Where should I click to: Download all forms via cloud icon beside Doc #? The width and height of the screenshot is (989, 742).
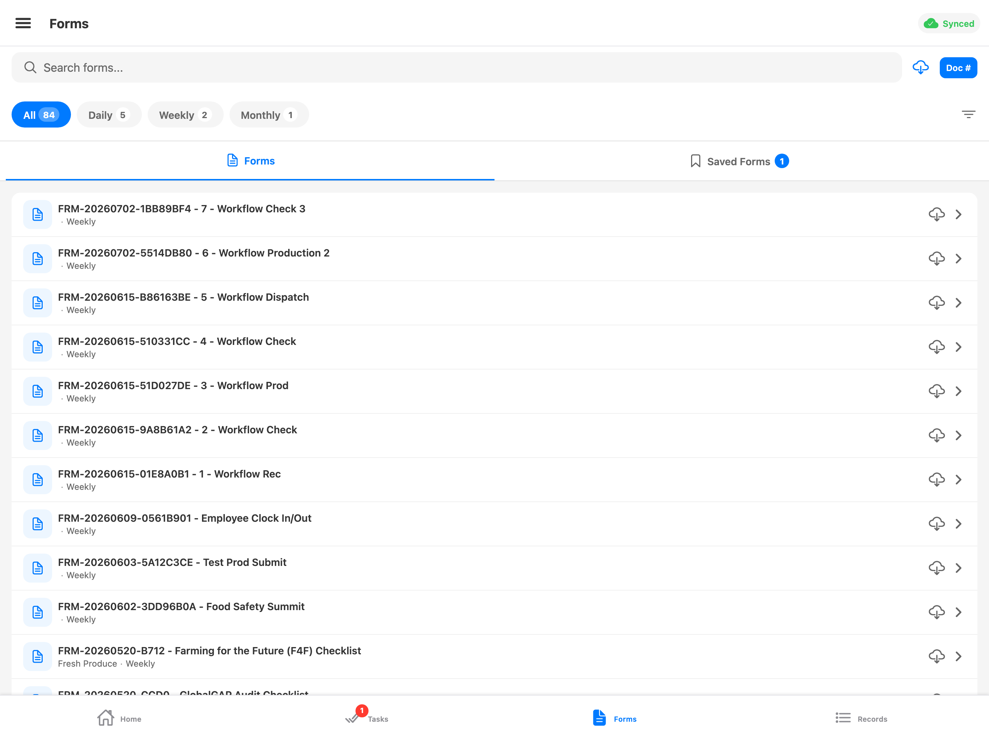pos(921,68)
